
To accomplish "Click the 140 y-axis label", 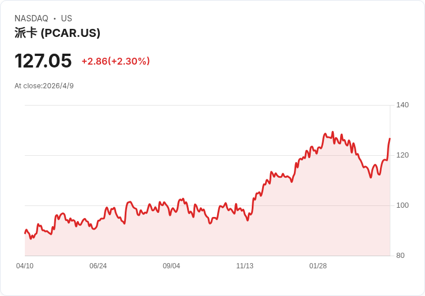I will (x=402, y=105).
